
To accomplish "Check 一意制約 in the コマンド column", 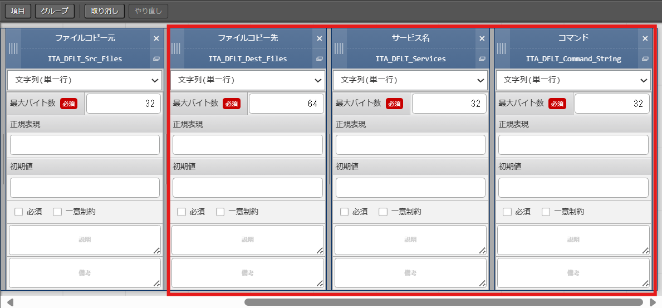I will point(546,212).
